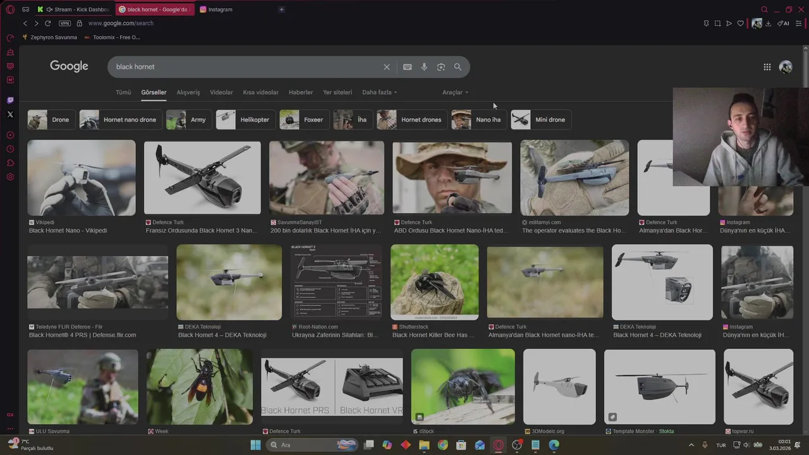Open Tümü search results tab

pyautogui.click(x=123, y=92)
